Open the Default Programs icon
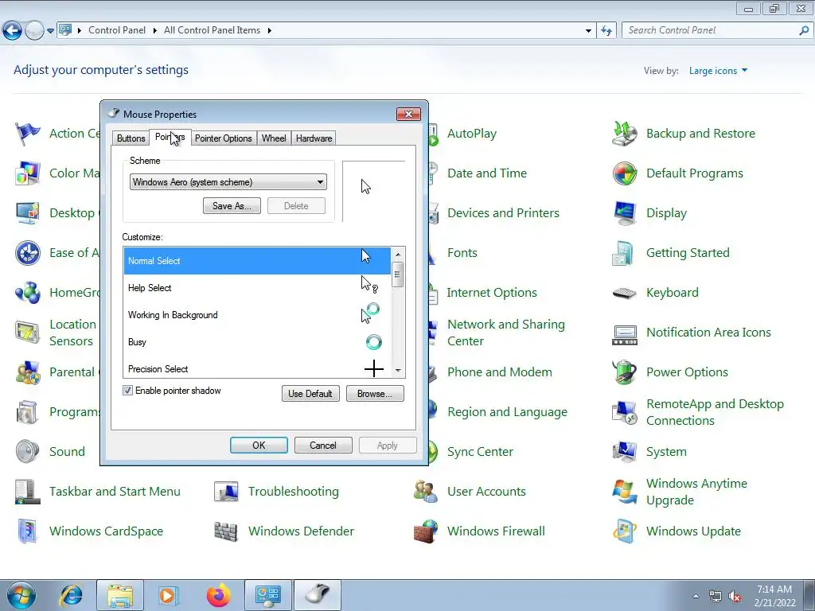The height and width of the screenshot is (611, 815). (625, 173)
